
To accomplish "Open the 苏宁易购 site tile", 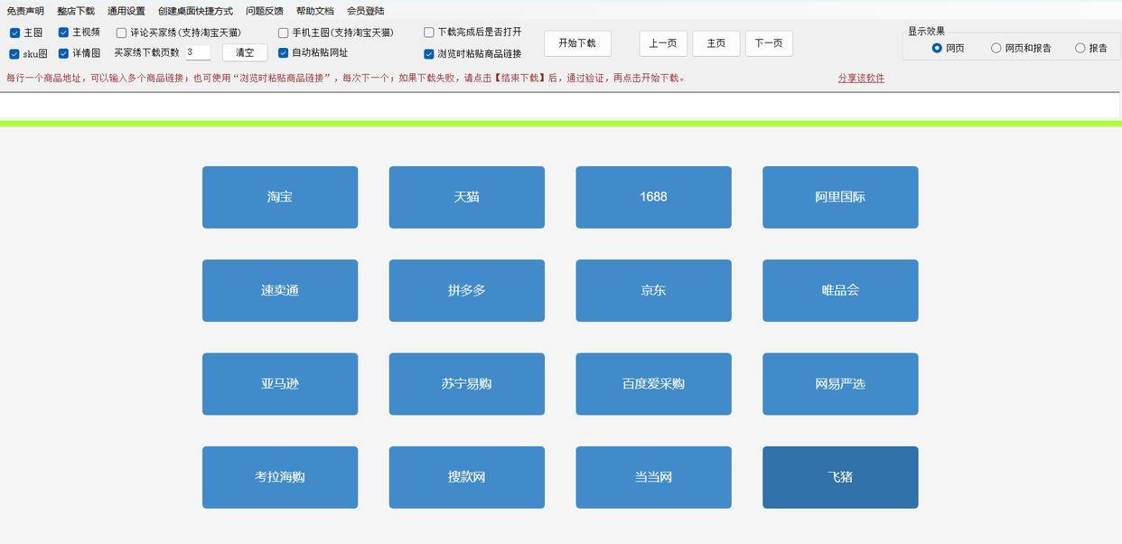I will tap(467, 384).
